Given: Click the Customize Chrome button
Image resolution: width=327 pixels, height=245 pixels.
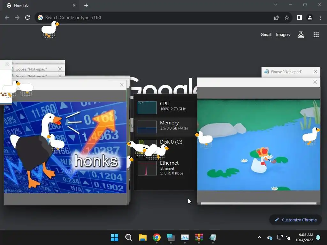Looking at the screenshot, I should coord(295,220).
